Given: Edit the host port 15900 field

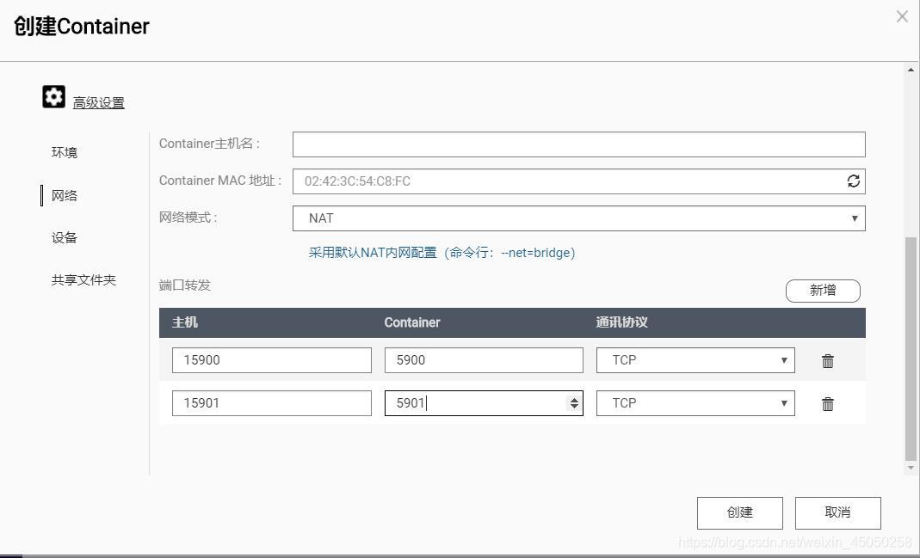Looking at the screenshot, I should (x=272, y=360).
